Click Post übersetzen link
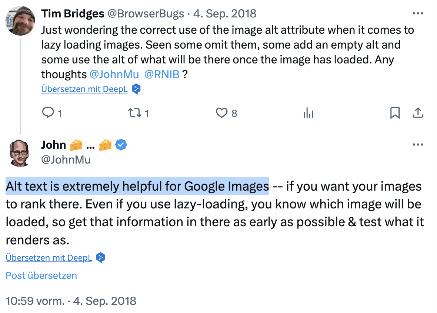437x313 pixels. coord(41,275)
